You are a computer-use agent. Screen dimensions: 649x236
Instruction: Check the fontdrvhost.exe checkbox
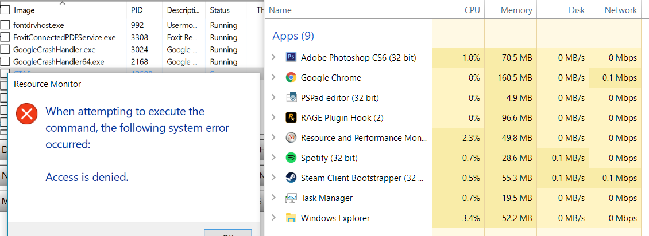tap(5, 25)
